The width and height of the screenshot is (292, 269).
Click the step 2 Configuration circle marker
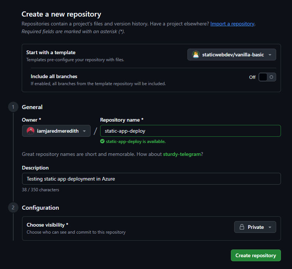(x=13, y=208)
